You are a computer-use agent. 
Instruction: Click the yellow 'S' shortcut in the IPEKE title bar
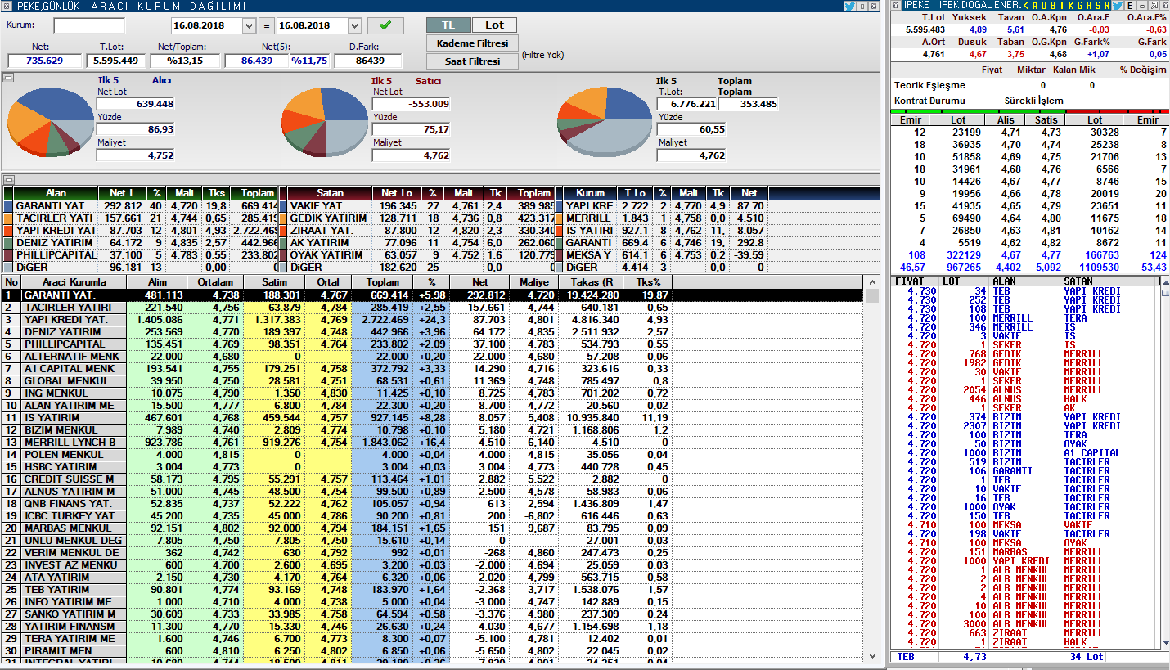pyautogui.click(x=1098, y=6)
